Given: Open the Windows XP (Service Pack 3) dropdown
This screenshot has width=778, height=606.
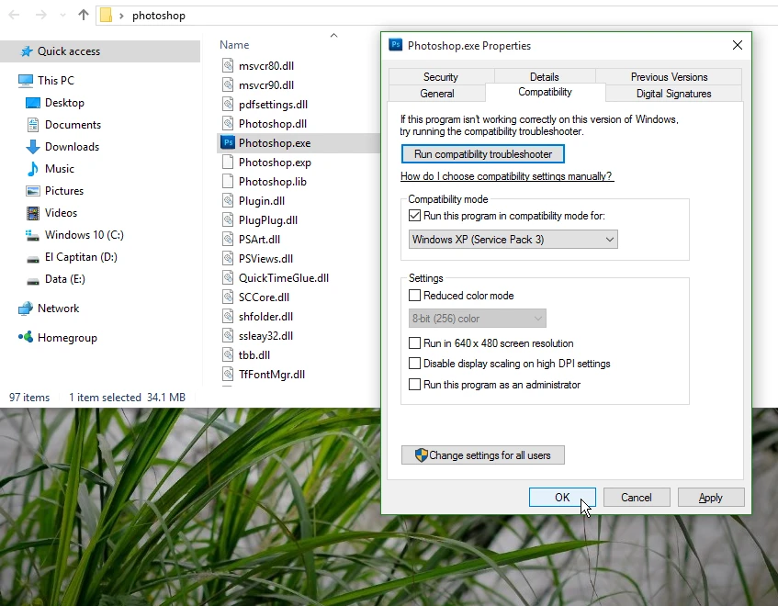Looking at the screenshot, I should coord(513,240).
